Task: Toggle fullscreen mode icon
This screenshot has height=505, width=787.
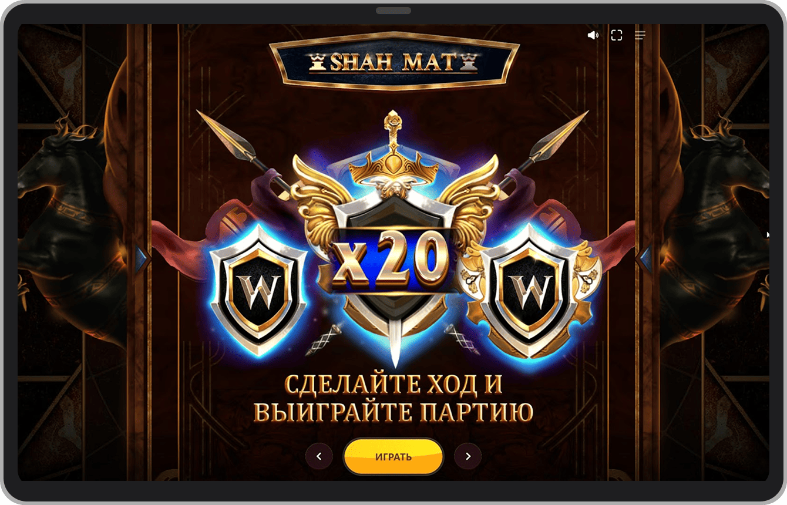Action: click(x=616, y=36)
